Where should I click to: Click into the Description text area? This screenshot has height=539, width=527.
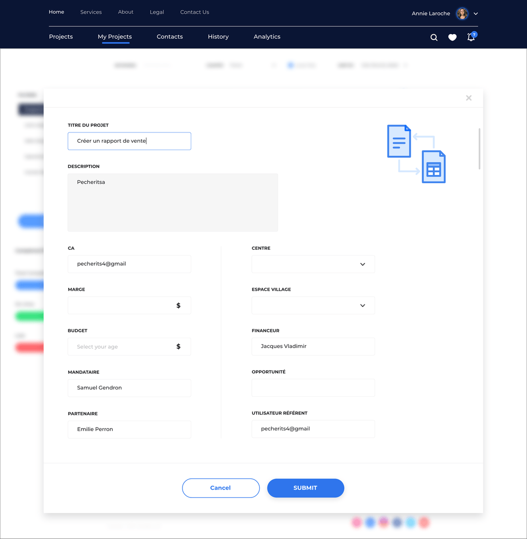(173, 202)
